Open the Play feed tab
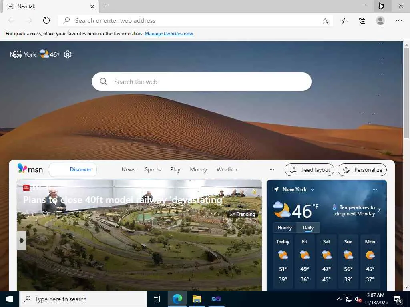Image resolution: width=410 pixels, height=307 pixels. pyautogui.click(x=175, y=169)
